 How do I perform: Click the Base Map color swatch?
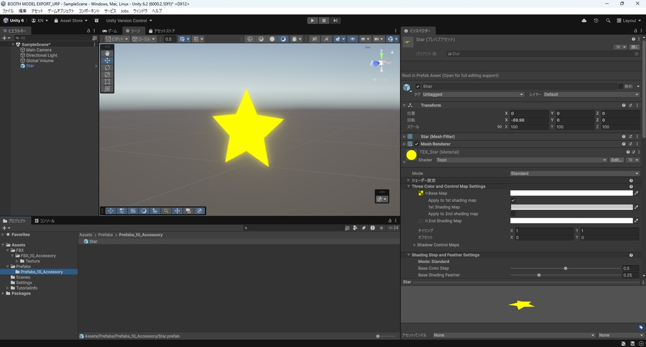tap(571, 193)
